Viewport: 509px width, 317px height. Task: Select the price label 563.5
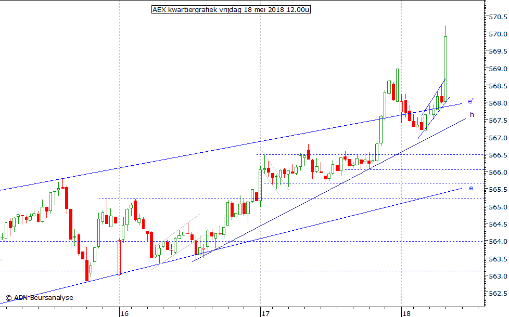pos(498,259)
